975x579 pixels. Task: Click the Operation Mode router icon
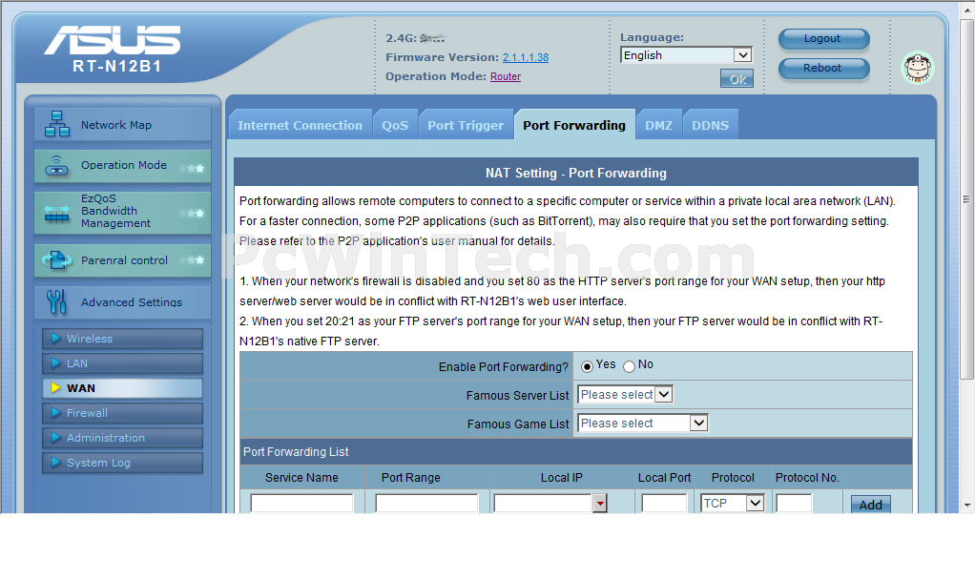[x=56, y=165]
